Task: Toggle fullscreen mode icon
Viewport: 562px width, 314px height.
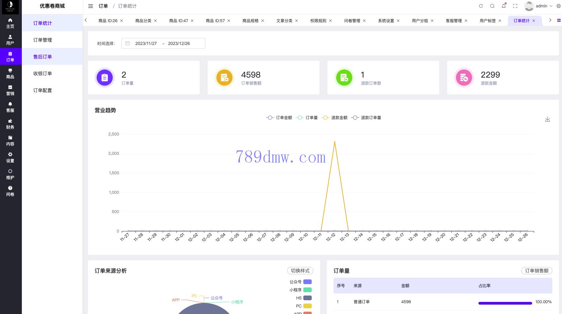Action: tap(515, 6)
